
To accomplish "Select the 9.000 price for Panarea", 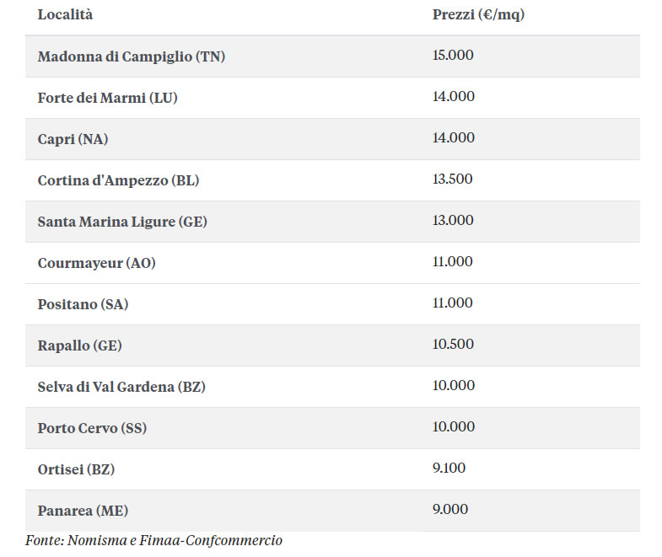I will (x=450, y=509).
